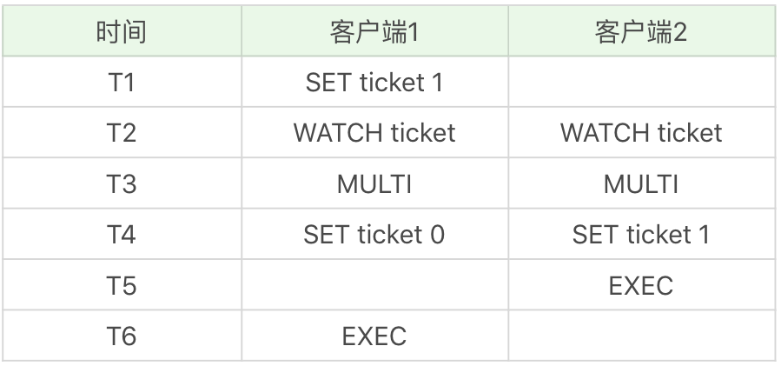Click the SET ticket 0 cell
This screenshot has width=781, height=366.
[374, 235]
